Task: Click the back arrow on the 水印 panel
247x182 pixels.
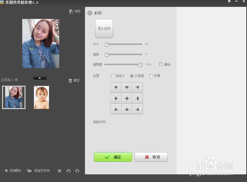Action: tap(90, 13)
